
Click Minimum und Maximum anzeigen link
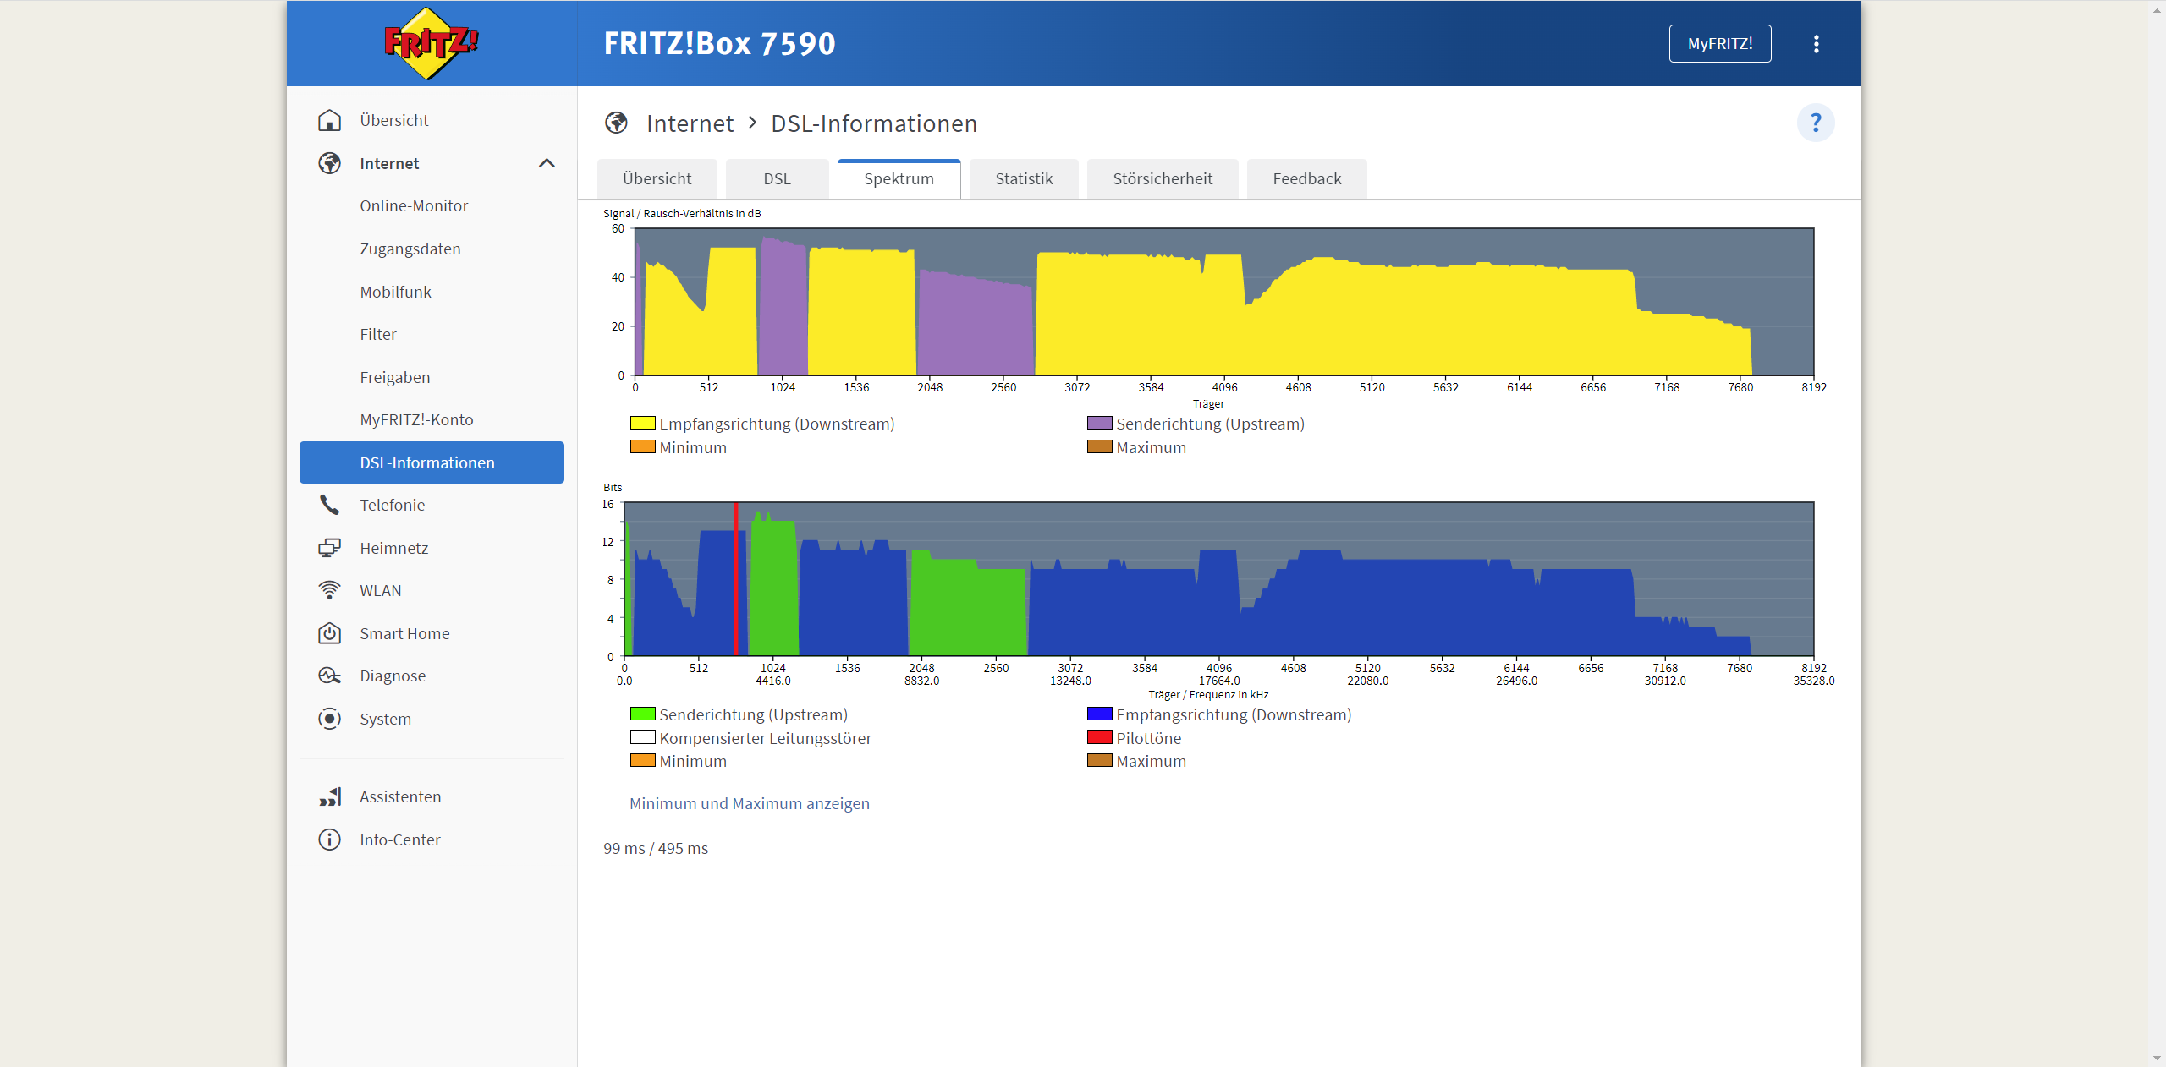click(749, 803)
